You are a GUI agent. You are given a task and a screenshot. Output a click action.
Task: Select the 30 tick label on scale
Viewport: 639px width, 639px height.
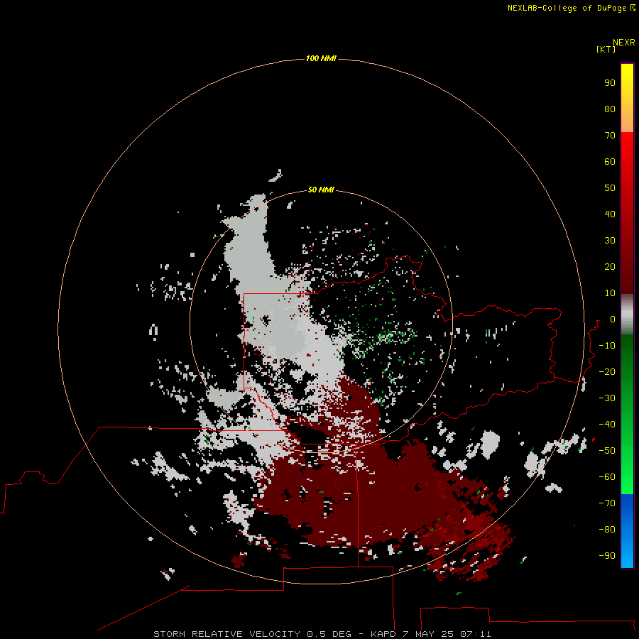(610, 241)
